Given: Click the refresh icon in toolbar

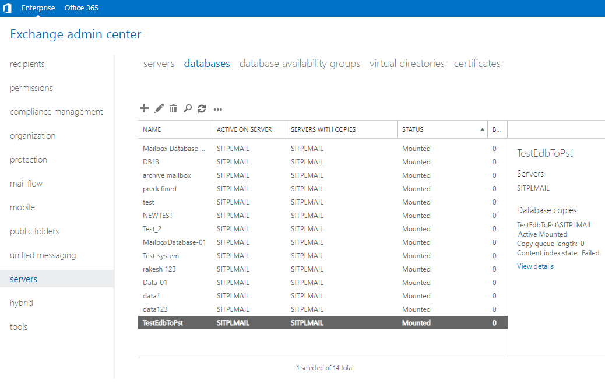Looking at the screenshot, I should point(202,108).
